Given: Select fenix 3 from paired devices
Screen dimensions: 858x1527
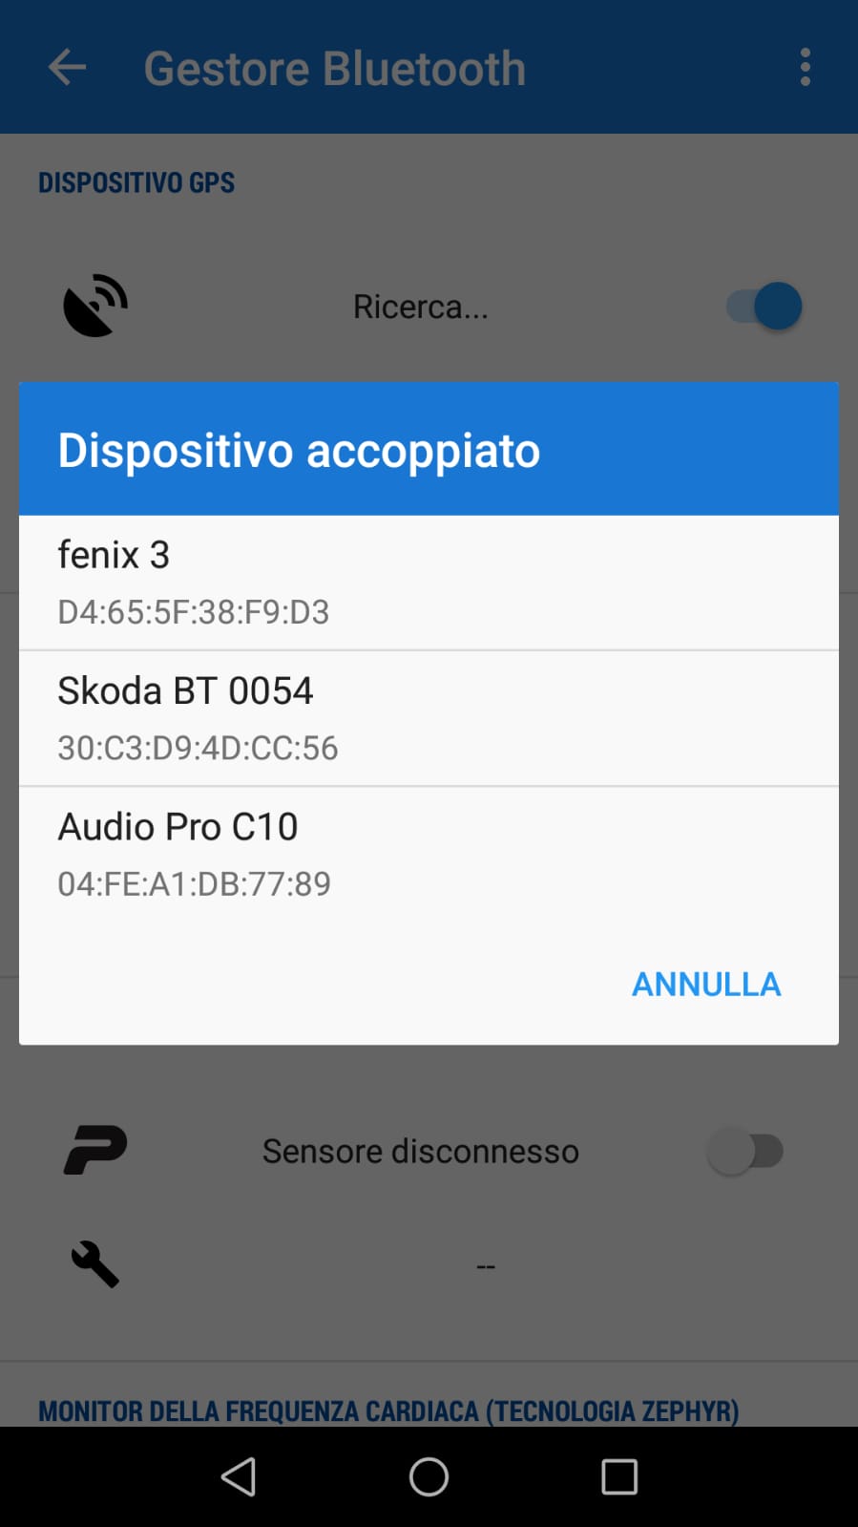Looking at the screenshot, I should tap(429, 583).
